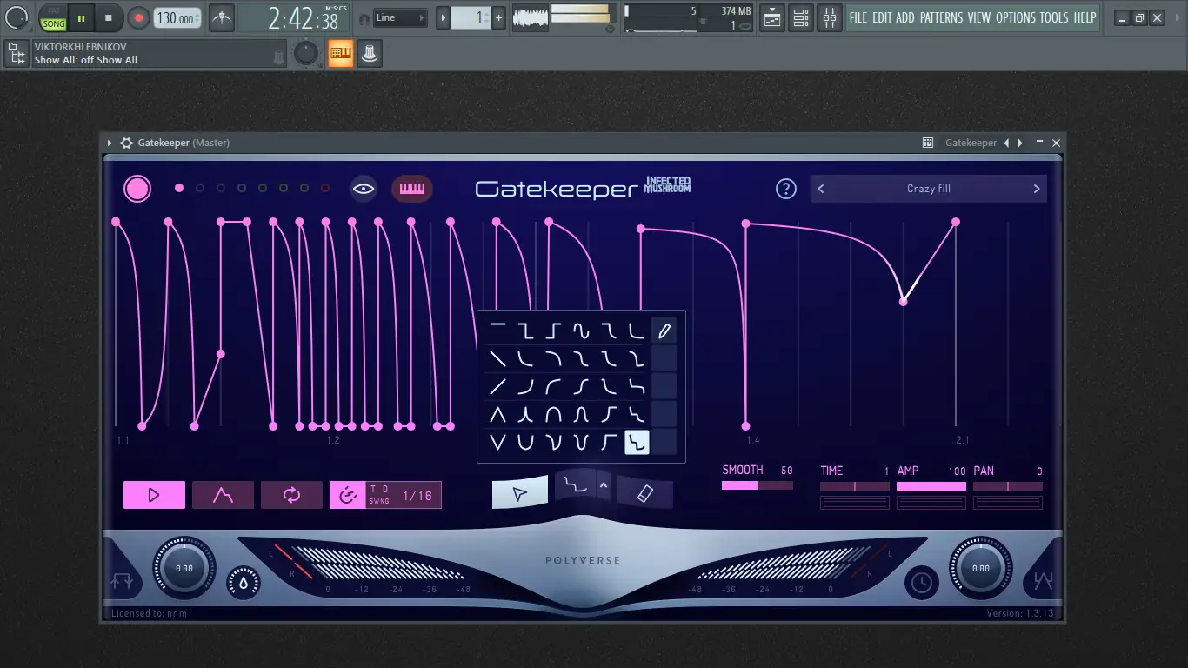1188x668 pixels.
Task: Toggle the MIDI keyboard trigger button
Action: coord(412,189)
